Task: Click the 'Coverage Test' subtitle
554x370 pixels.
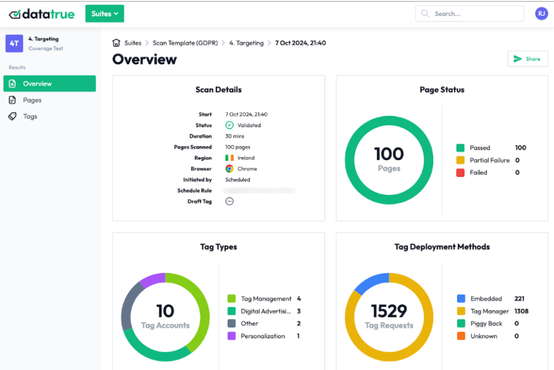Action: [46, 49]
